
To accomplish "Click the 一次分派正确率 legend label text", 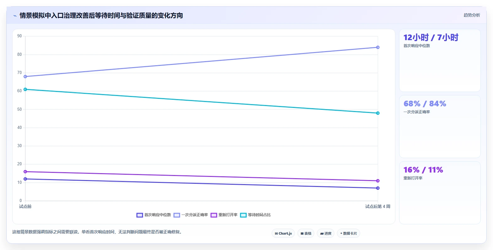I will 195,215.
